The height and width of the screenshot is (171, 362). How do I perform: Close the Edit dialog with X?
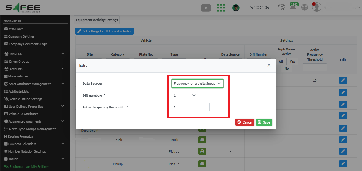[269, 65]
